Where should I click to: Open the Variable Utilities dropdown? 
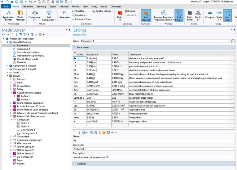(x=103, y=11)
